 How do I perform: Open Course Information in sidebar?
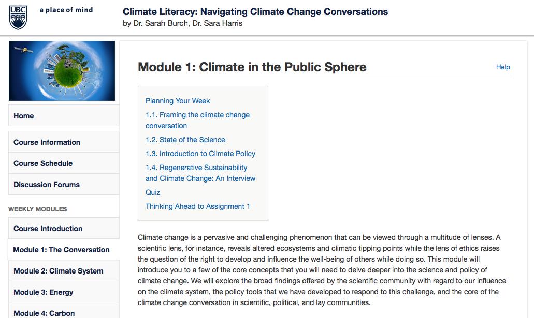coord(47,142)
